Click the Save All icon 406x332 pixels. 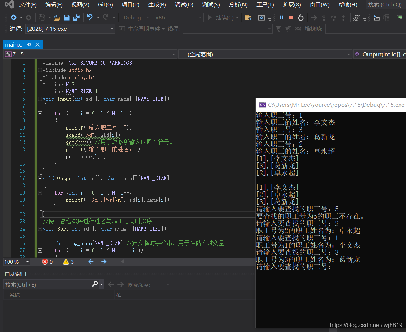tap(76, 17)
